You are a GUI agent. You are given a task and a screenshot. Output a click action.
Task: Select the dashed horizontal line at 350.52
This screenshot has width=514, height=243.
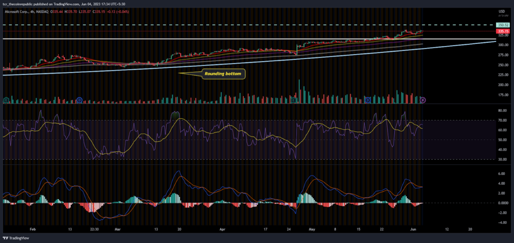[x=248, y=25]
